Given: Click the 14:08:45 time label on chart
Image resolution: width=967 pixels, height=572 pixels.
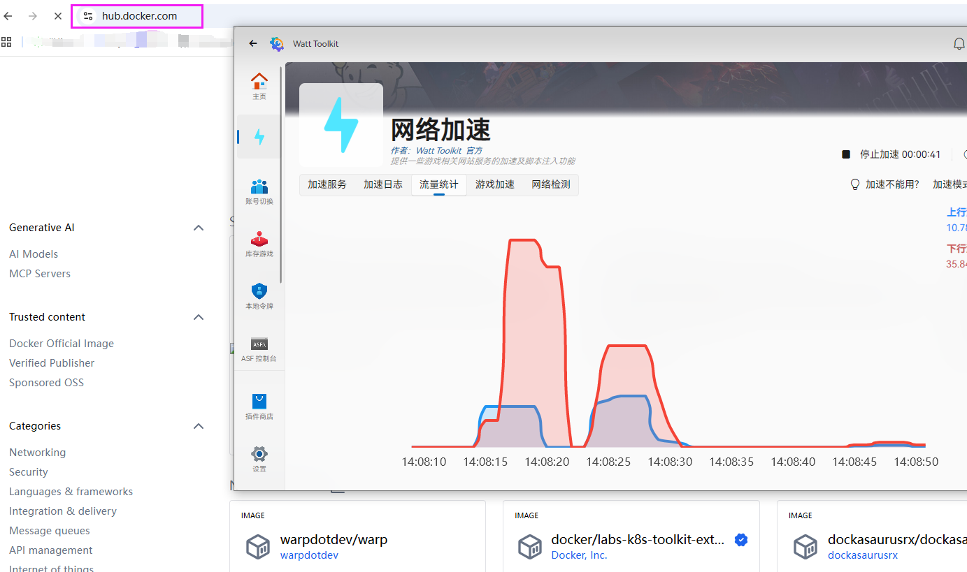Looking at the screenshot, I should click(854, 462).
